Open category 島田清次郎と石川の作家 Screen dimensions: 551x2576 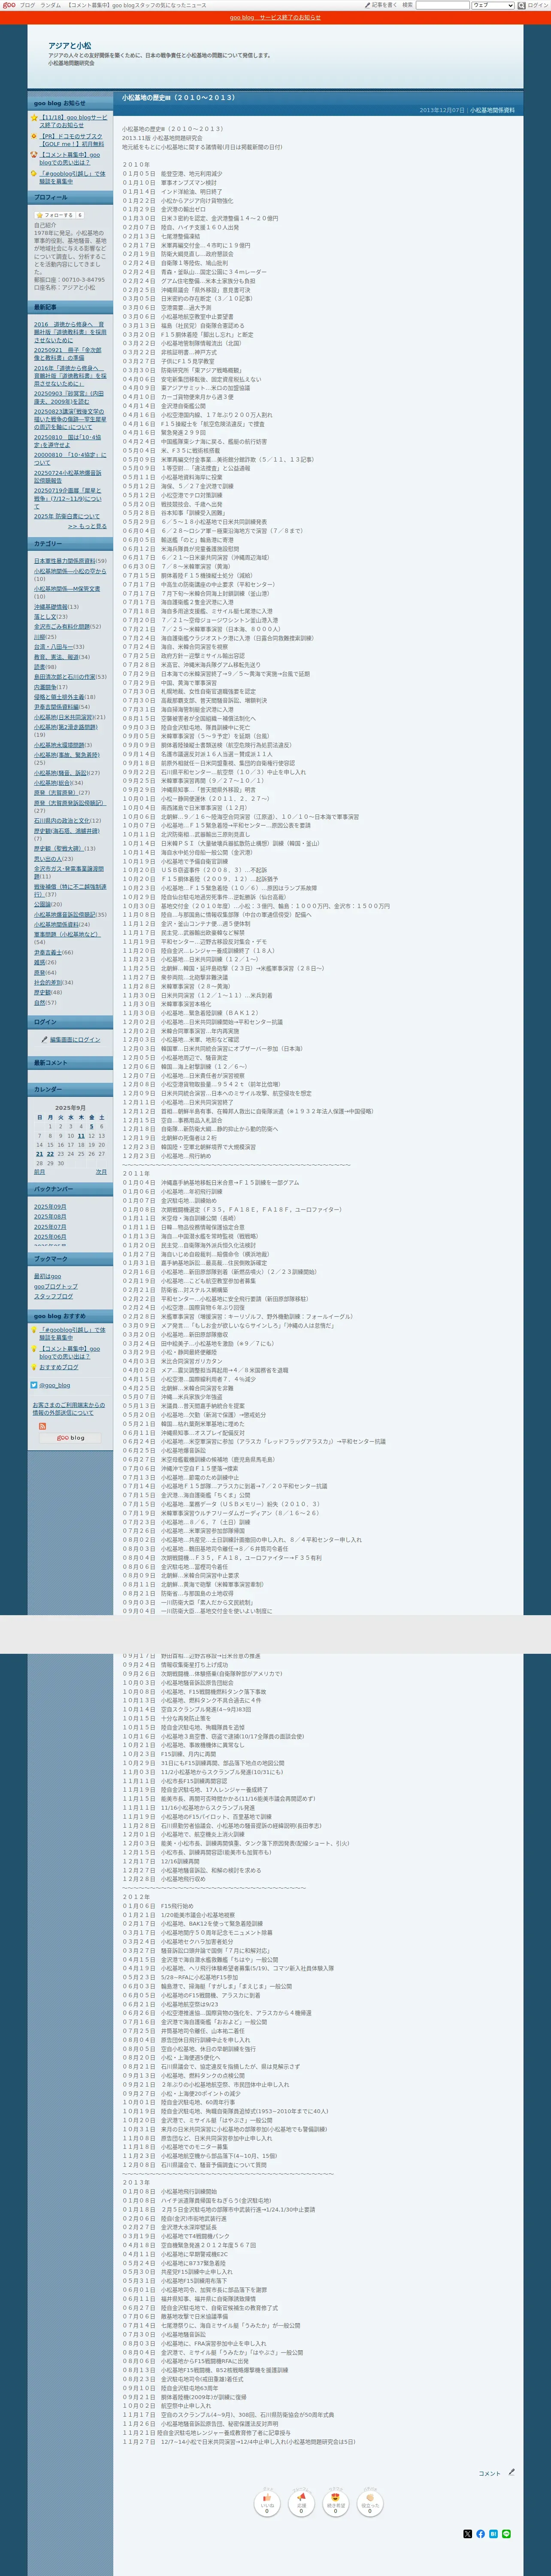65,677
